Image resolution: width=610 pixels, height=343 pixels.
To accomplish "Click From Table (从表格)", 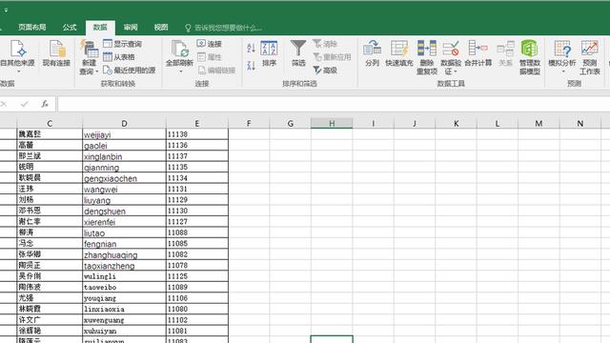I will click(119, 57).
